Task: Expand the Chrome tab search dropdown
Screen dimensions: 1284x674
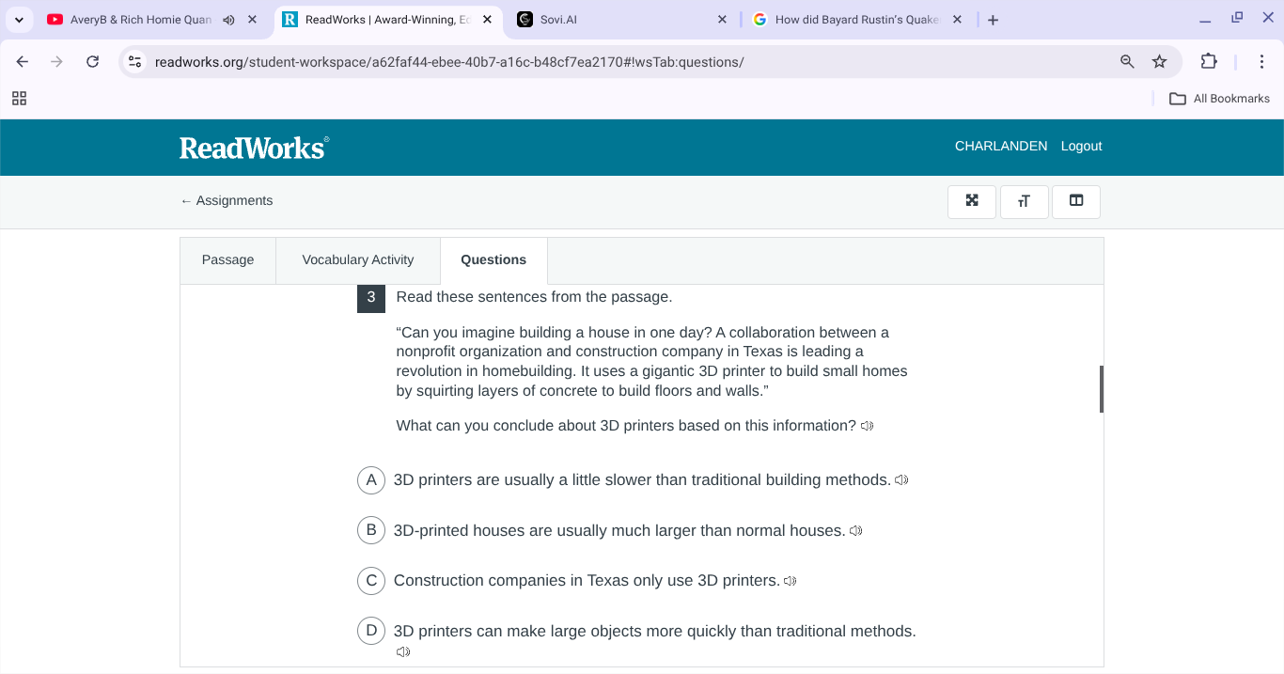Action: coord(19,20)
